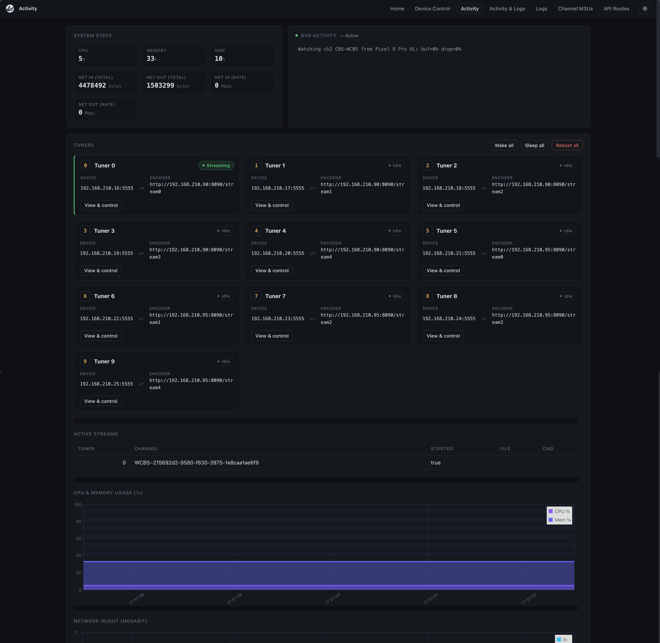The height and width of the screenshot is (643, 660).
Task: Click the In legend swatch on the network chart
Action: coord(559,639)
